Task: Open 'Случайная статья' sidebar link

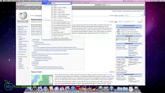Action: [x=22, y=33]
